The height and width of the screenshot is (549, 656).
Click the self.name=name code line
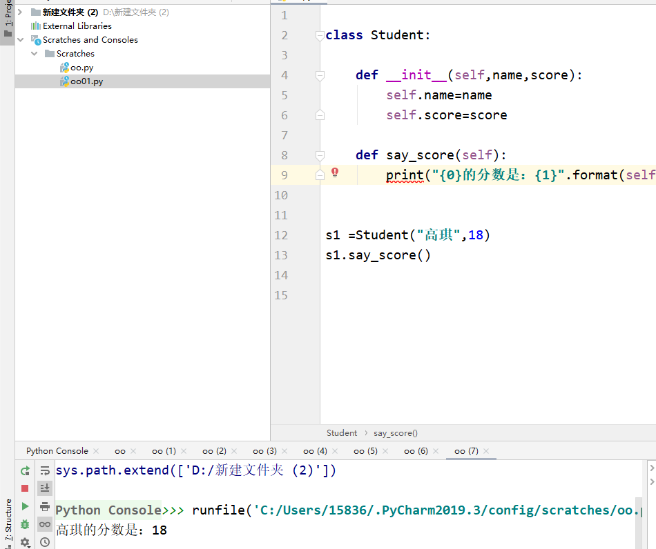click(x=439, y=95)
